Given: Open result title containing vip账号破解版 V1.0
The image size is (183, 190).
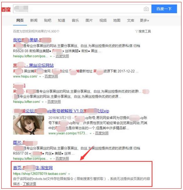Looking at the screenshot, I should pyautogui.click(x=61, y=111).
